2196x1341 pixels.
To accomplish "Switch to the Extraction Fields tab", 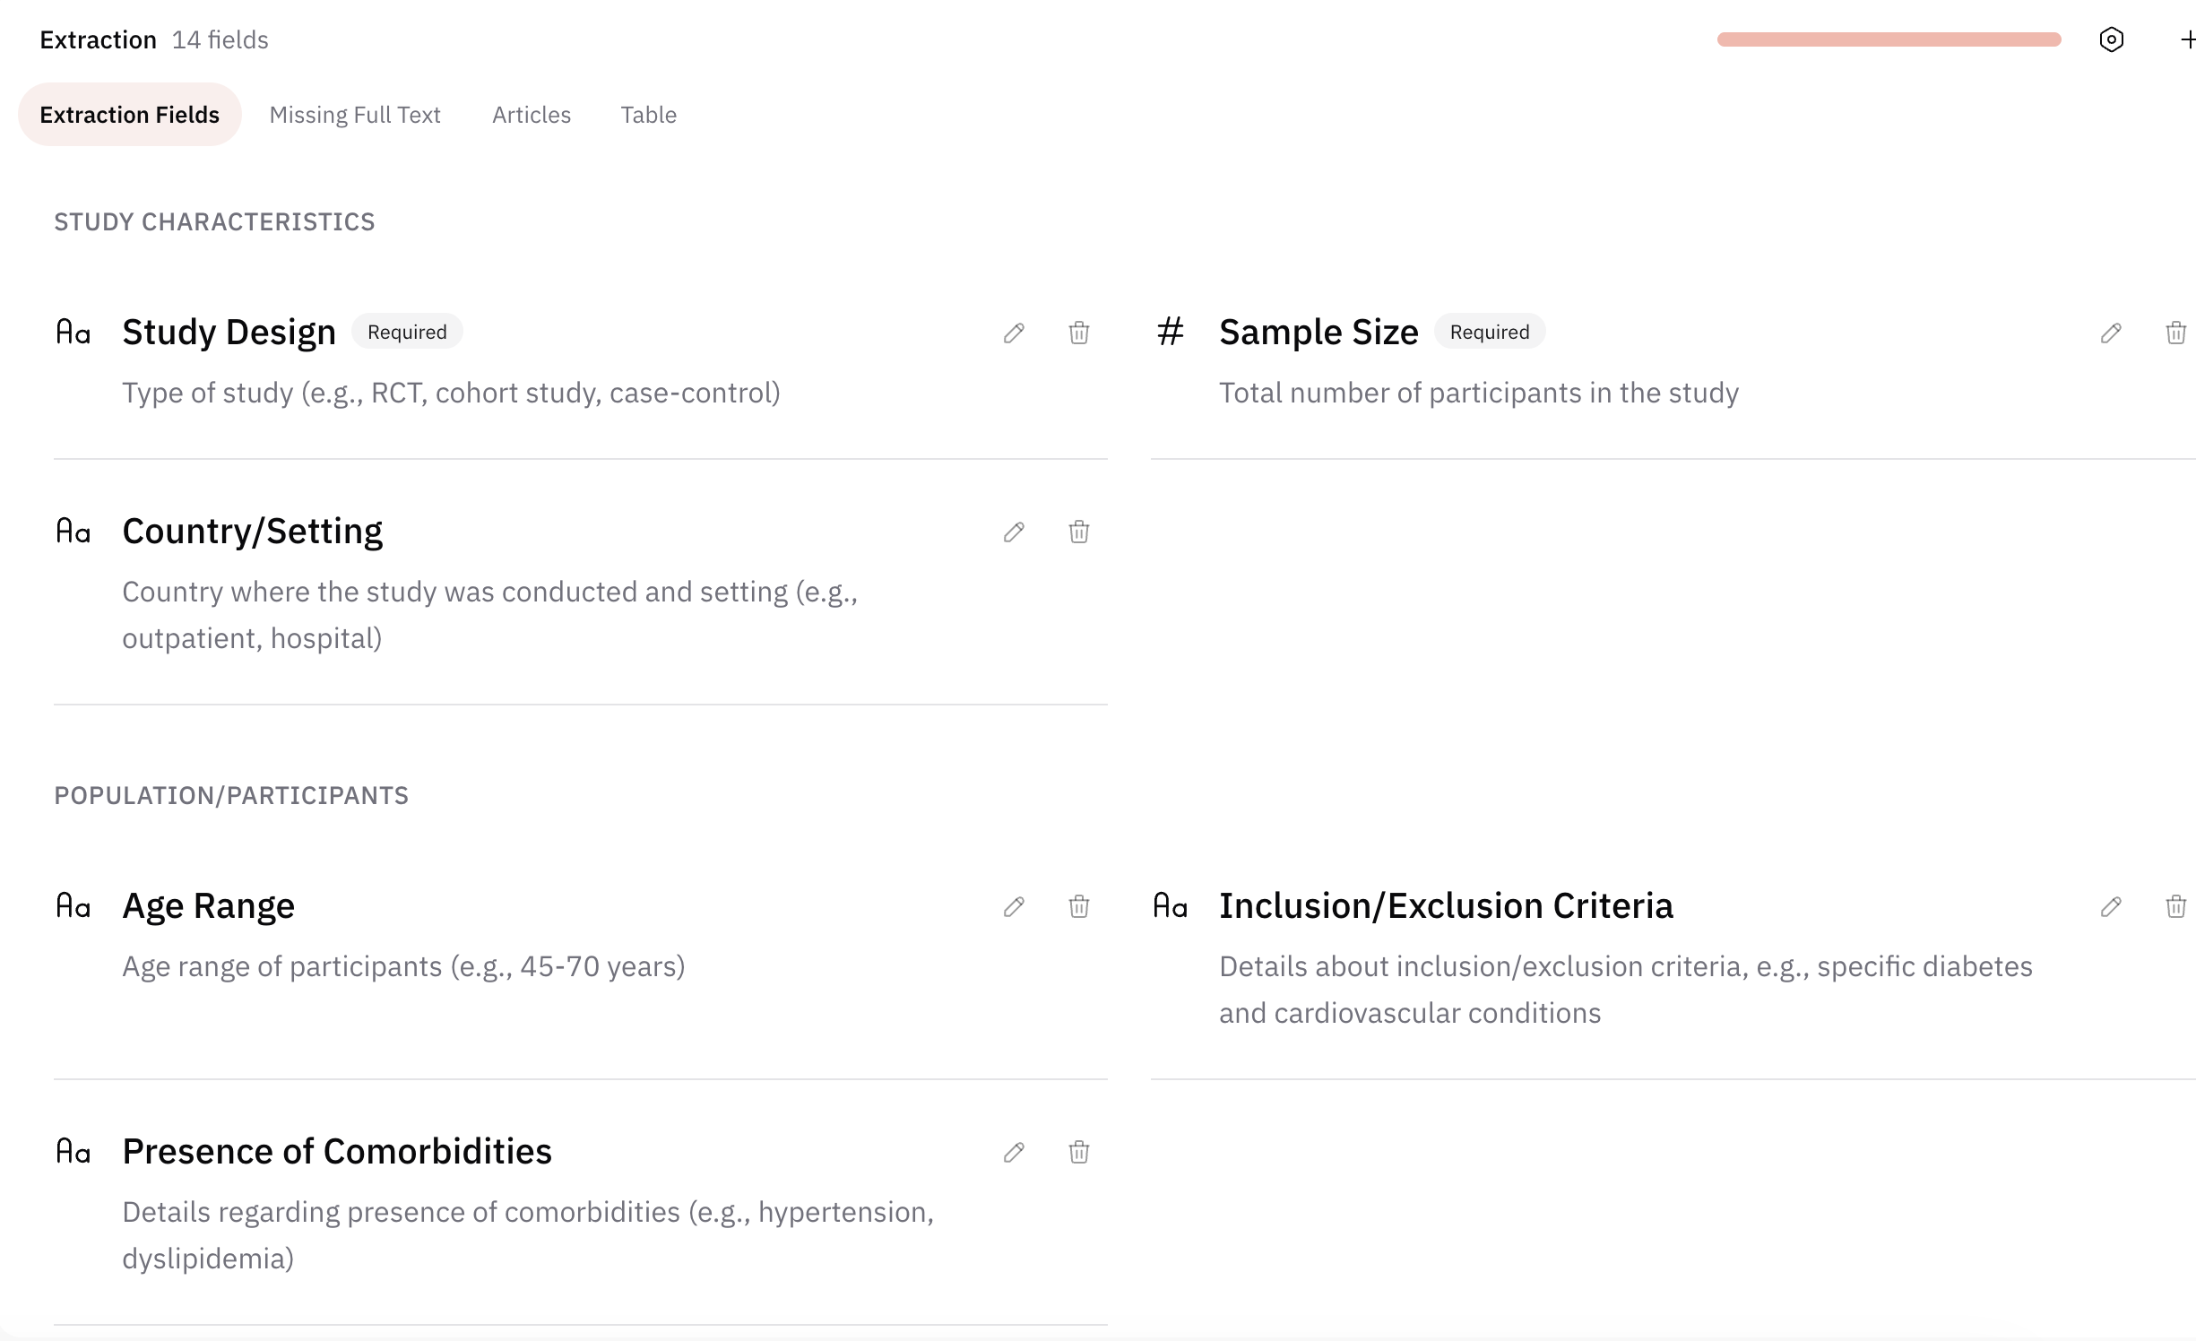I will 130,115.
